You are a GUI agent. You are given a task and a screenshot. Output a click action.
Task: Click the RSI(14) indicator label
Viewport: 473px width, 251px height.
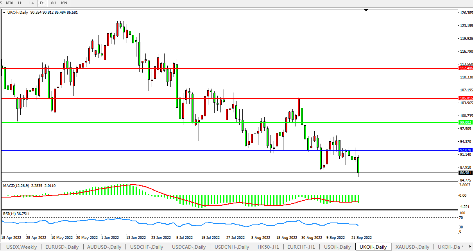(x=9, y=214)
